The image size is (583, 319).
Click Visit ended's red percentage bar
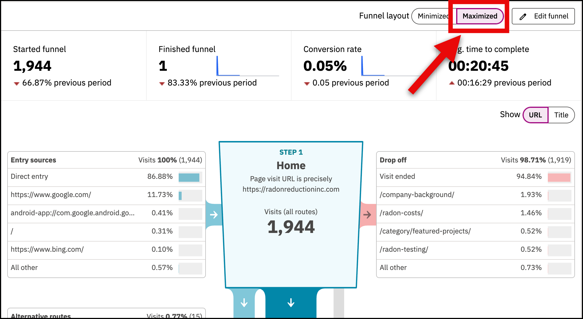[x=559, y=177]
